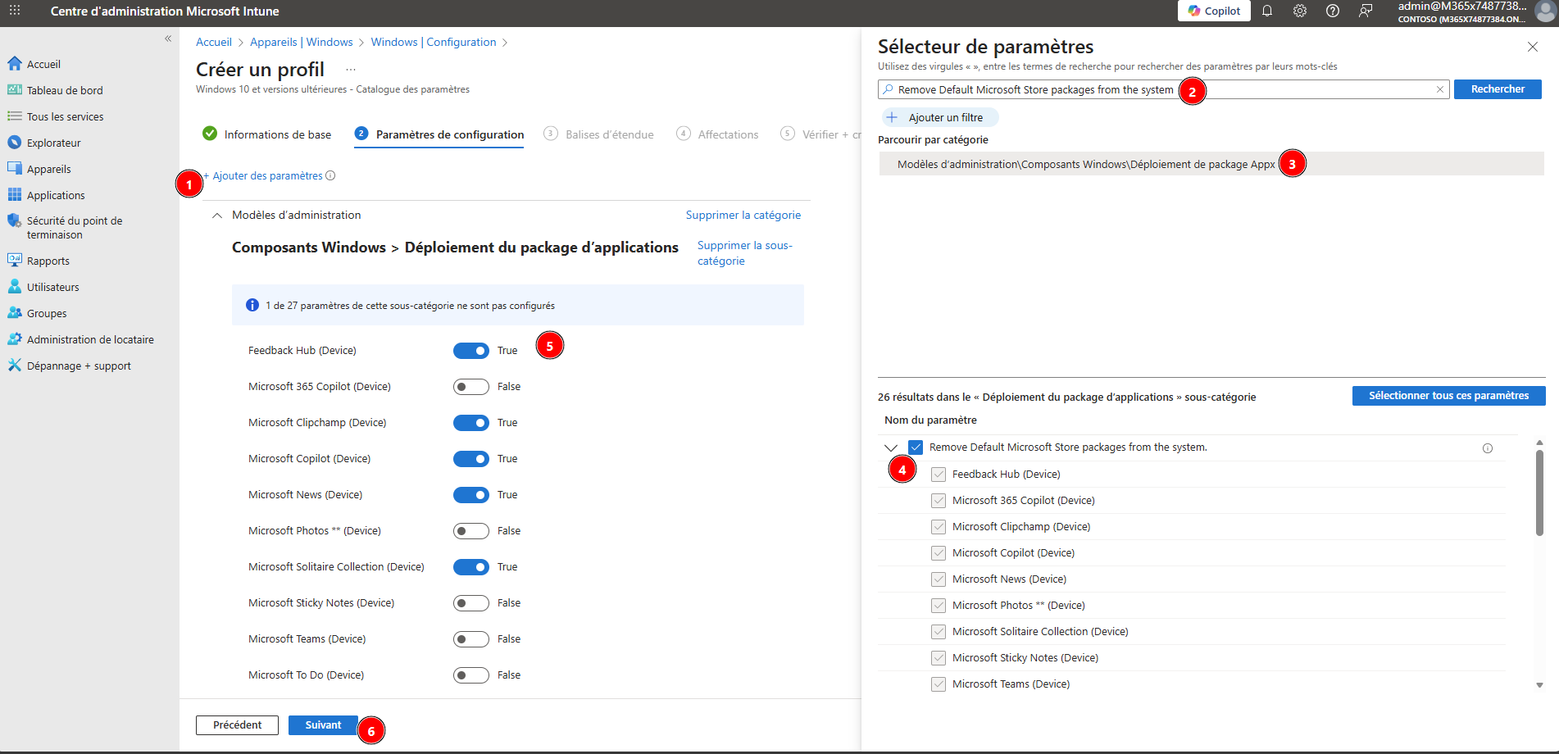Select the Informations de base step
1559x754 pixels.
pyautogui.click(x=267, y=134)
